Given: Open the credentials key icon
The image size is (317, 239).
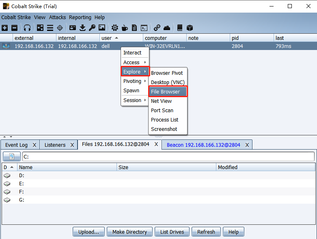Looking at the screenshot, I should (x=92, y=28).
